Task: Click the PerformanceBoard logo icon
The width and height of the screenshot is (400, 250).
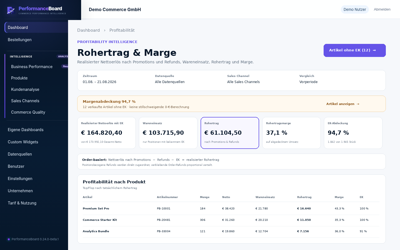Action: coord(11,10)
